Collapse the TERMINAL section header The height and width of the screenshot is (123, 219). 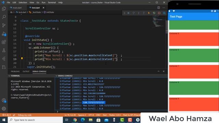point(31,76)
